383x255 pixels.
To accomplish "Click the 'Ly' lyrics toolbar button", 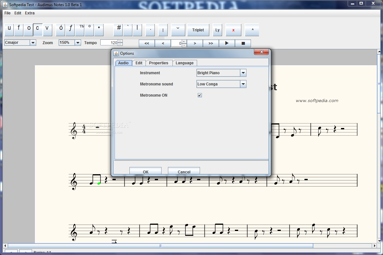I will click(x=217, y=30).
